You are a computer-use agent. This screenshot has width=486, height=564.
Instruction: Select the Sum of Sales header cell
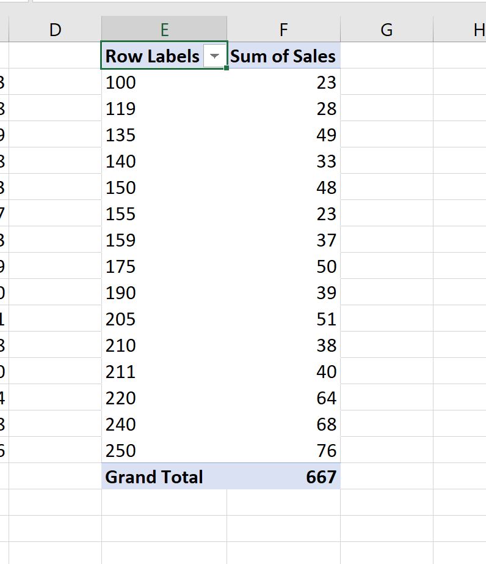click(x=283, y=56)
